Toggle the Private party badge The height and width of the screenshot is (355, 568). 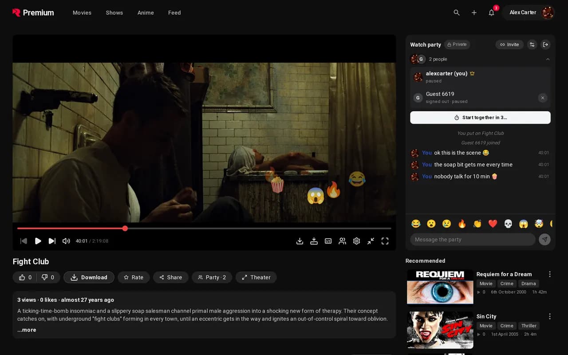point(457,44)
